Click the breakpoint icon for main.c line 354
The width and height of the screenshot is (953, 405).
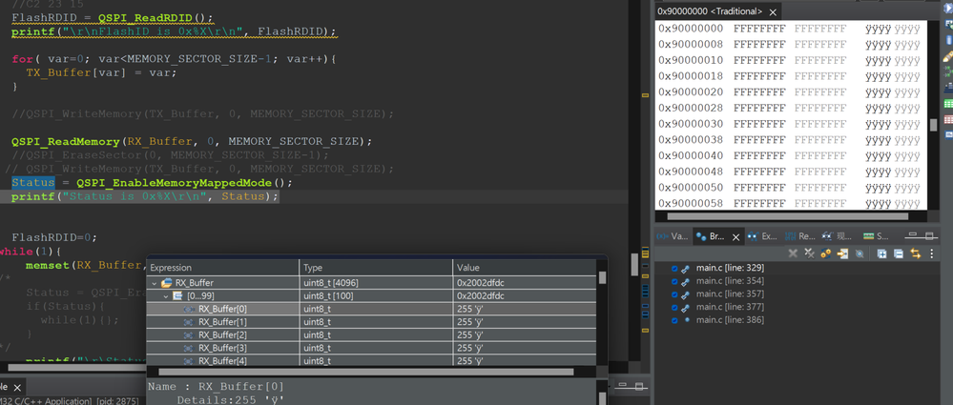[x=686, y=281]
